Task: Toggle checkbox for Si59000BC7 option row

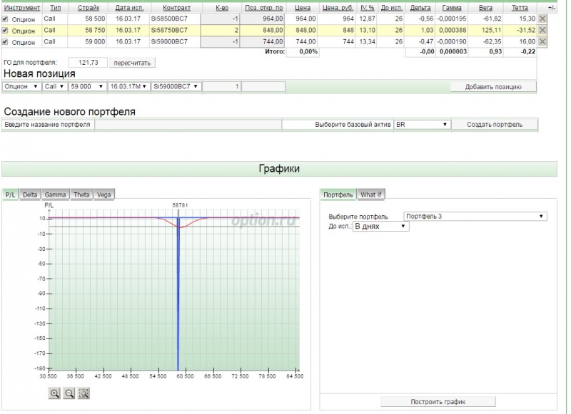Action: (x=6, y=43)
